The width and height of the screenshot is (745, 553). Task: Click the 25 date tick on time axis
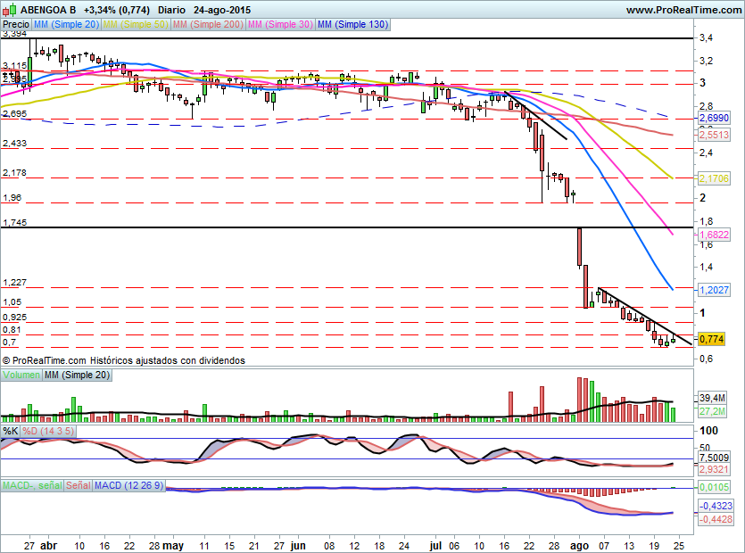679,545
